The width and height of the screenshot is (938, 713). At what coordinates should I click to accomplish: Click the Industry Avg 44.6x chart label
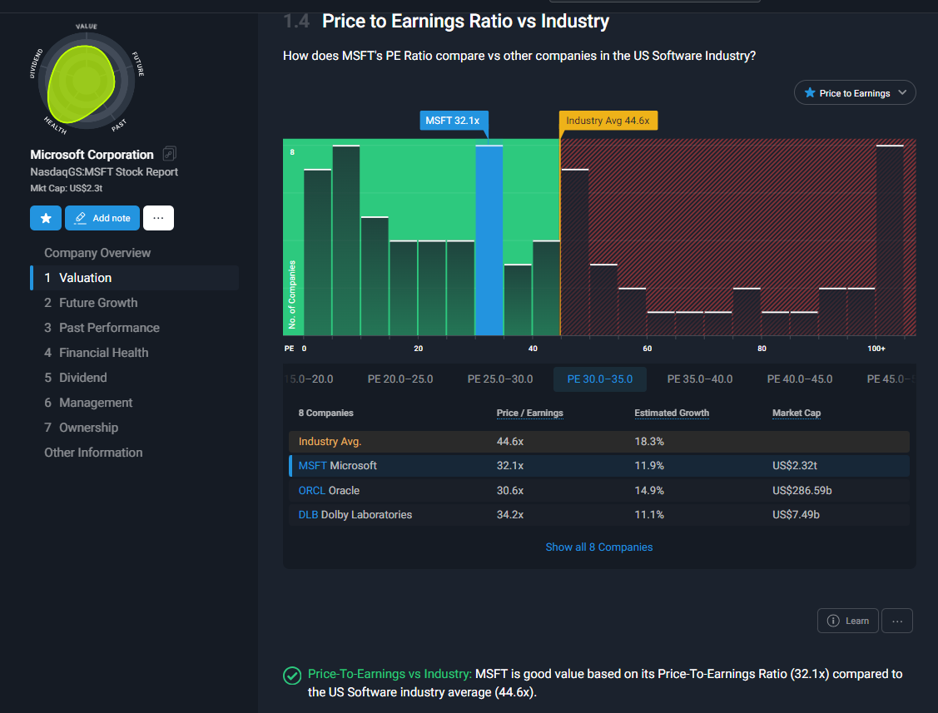pyautogui.click(x=608, y=121)
